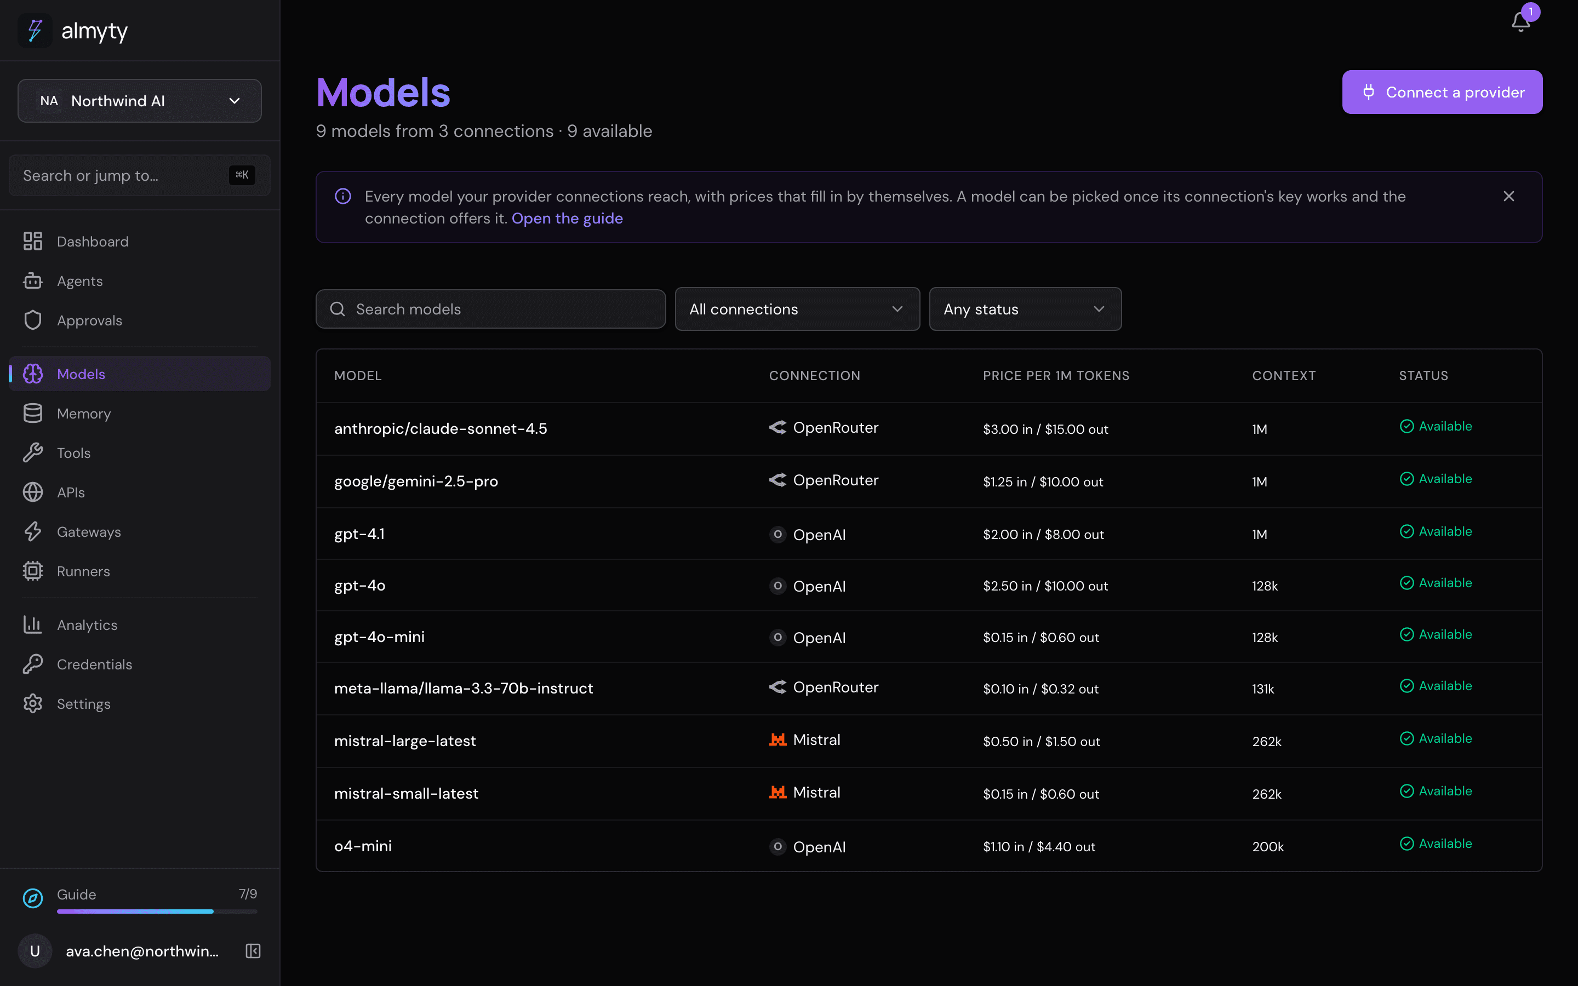
Task: Click the PRICE PER 1M TOKENS header
Action: (1056, 376)
